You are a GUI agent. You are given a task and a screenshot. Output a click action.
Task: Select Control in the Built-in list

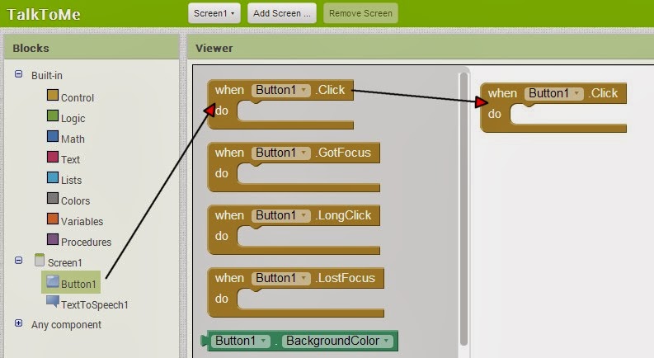click(x=78, y=97)
